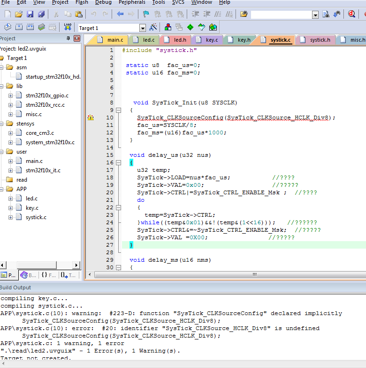Click warning marker on line 10
This screenshot has height=368, width=366.
(x=91, y=118)
